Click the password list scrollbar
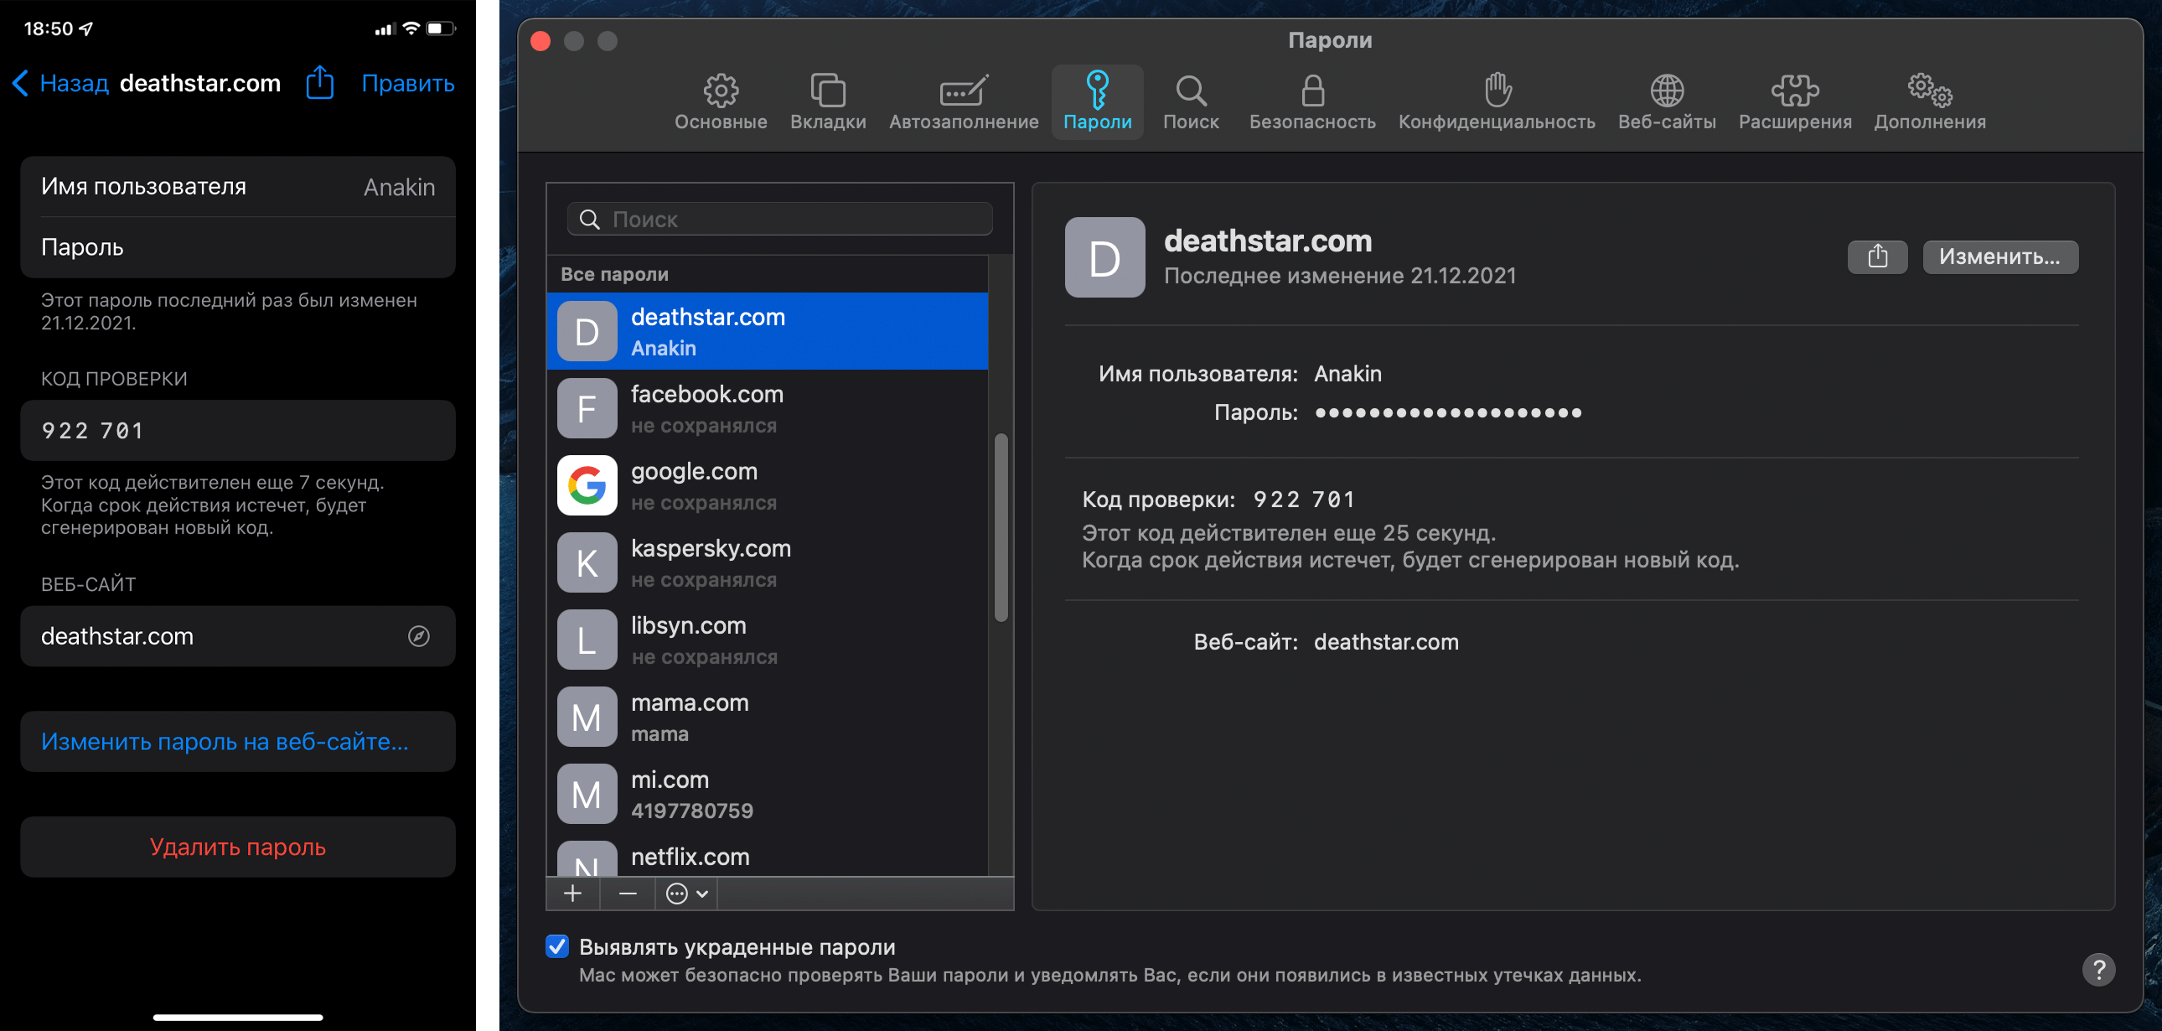 point(1001,527)
